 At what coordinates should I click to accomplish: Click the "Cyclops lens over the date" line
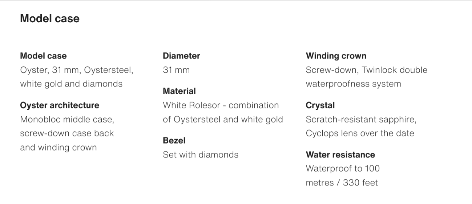tap(360, 133)
